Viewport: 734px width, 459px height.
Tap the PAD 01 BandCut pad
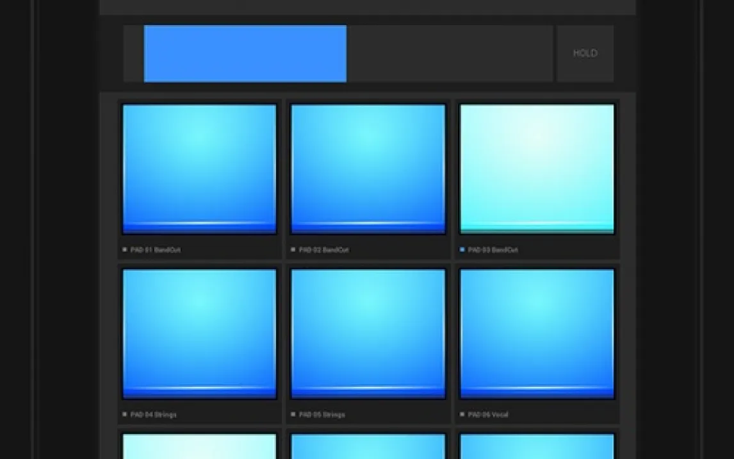pyautogui.click(x=199, y=169)
